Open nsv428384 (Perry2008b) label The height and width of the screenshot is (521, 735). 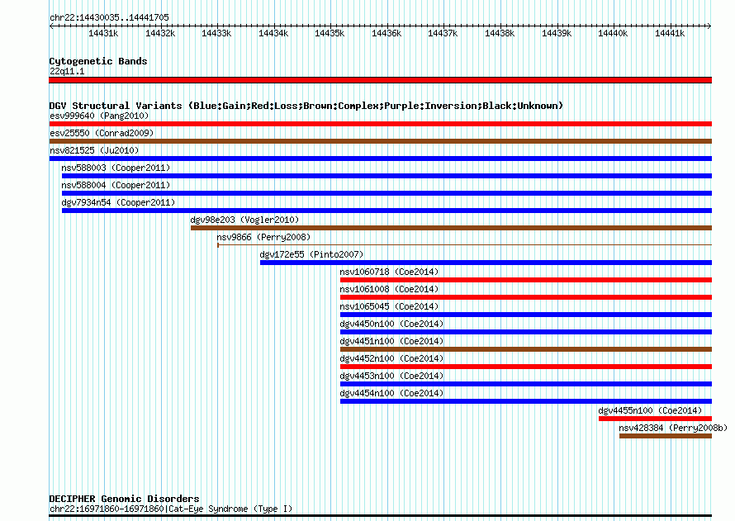[673, 428]
